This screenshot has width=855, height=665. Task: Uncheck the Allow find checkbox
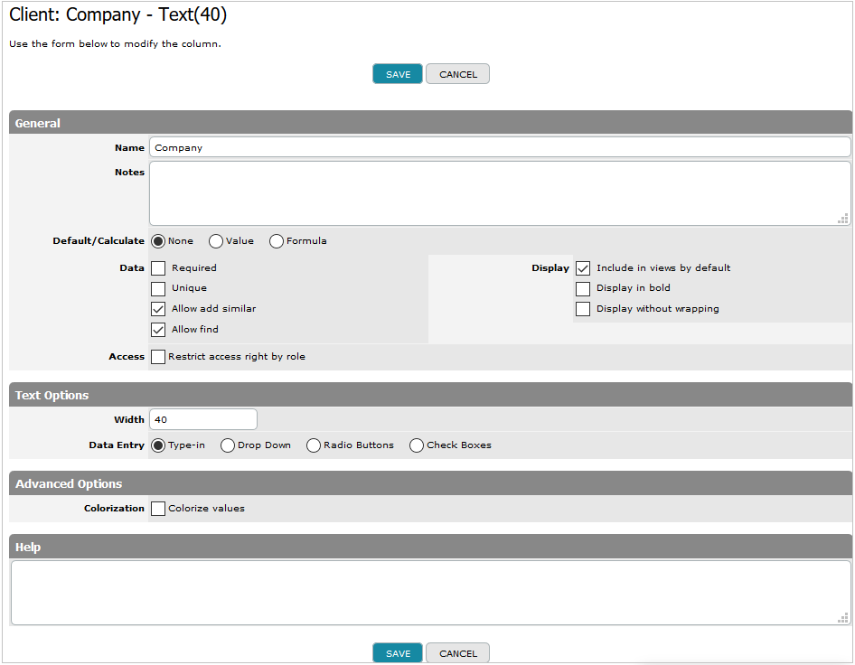click(158, 330)
